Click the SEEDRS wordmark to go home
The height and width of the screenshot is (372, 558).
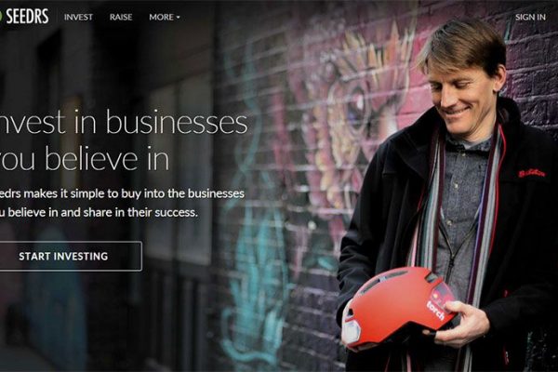(x=27, y=17)
